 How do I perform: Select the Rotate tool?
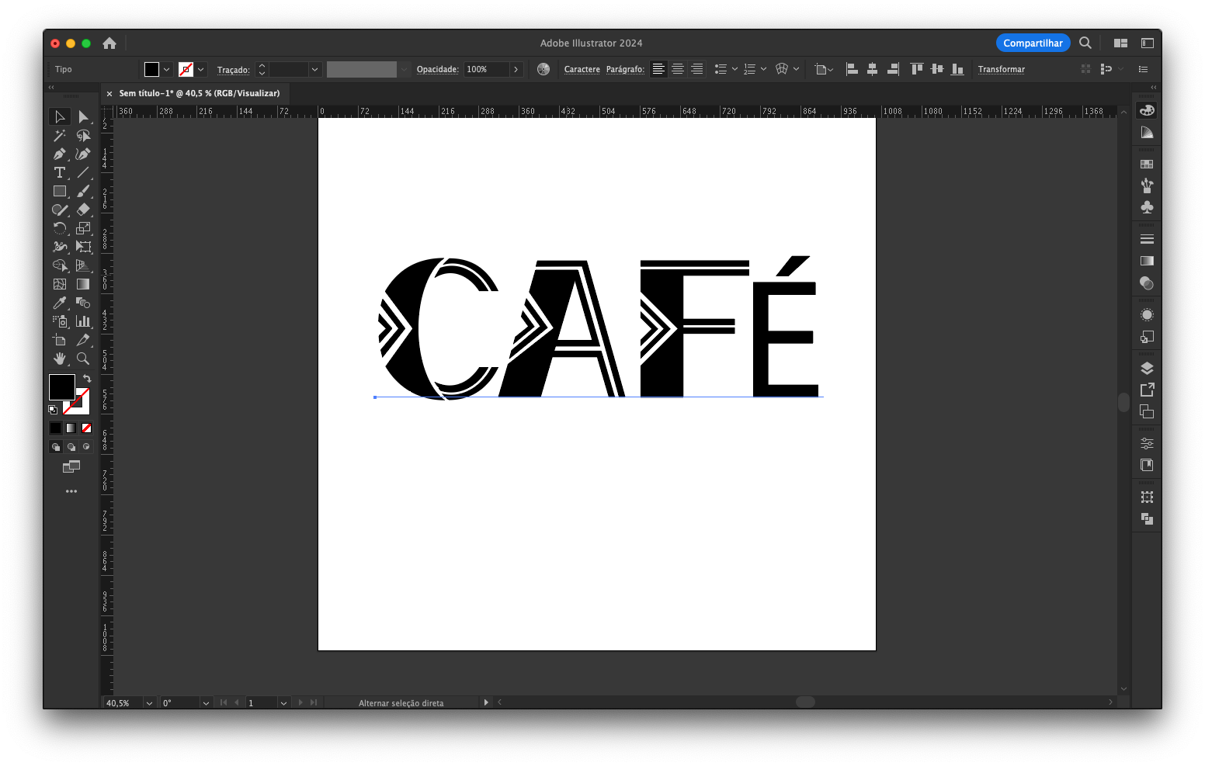pos(60,228)
